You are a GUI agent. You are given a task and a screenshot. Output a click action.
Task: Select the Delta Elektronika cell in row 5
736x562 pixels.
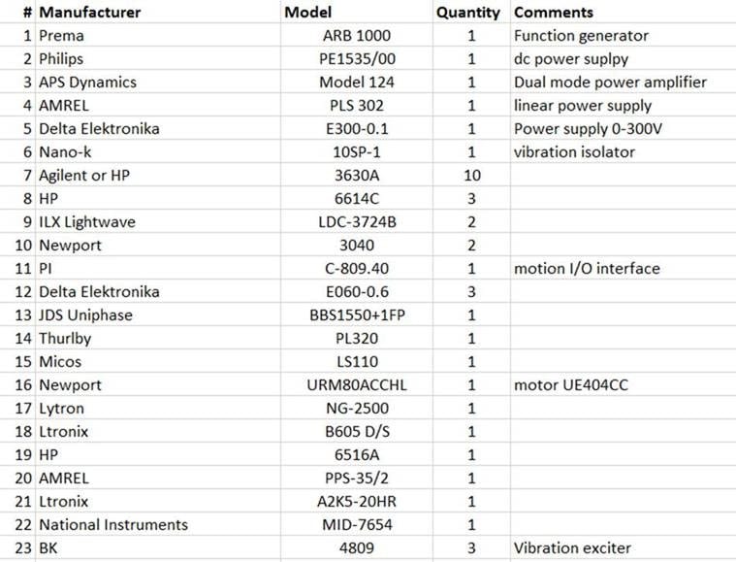tap(158, 128)
